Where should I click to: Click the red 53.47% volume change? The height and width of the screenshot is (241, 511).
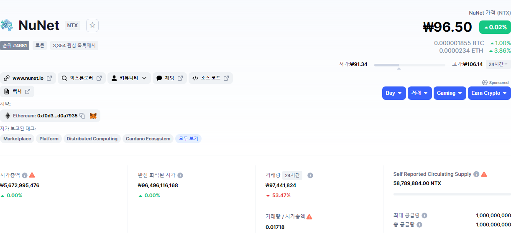coord(278,195)
